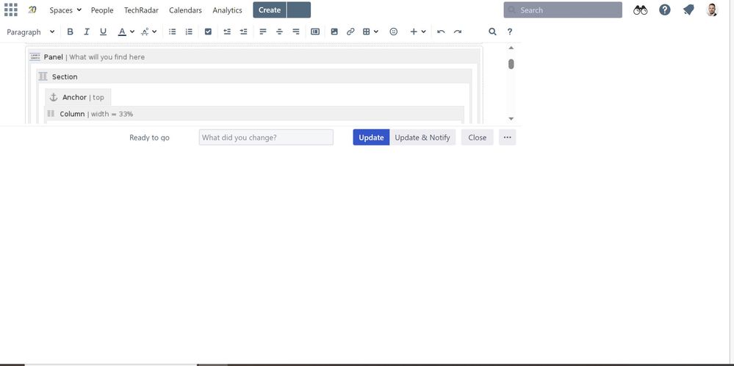Toggle bold formatting
Image resolution: width=734 pixels, height=366 pixels.
pyautogui.click(x=71, y=32)
